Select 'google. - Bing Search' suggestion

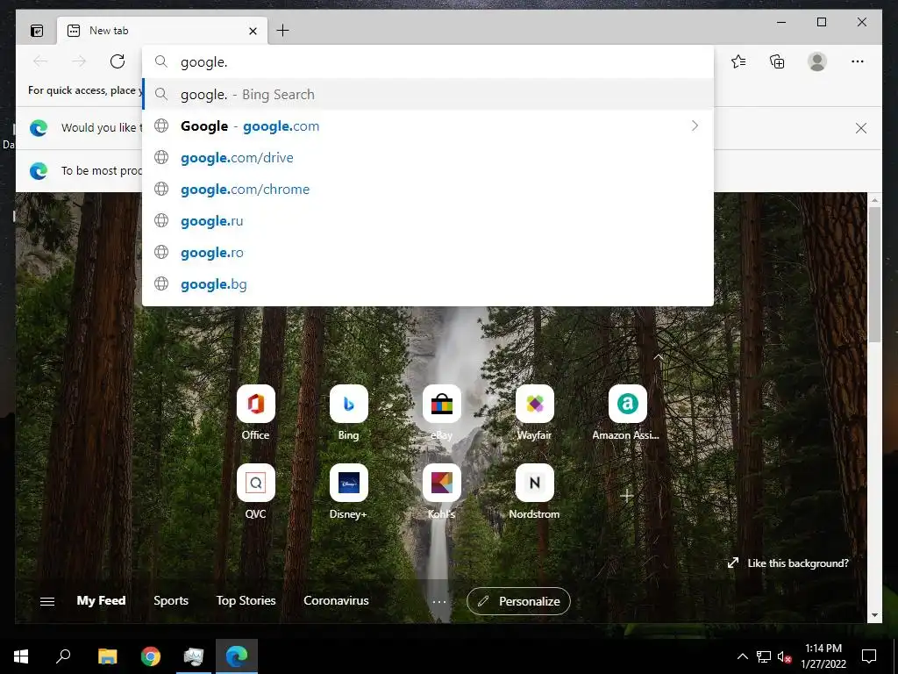click(427, 94)
